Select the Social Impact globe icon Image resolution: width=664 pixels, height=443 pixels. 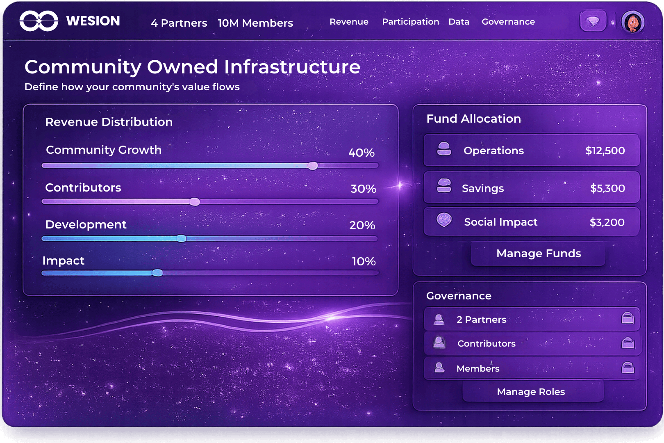[444, 221]
